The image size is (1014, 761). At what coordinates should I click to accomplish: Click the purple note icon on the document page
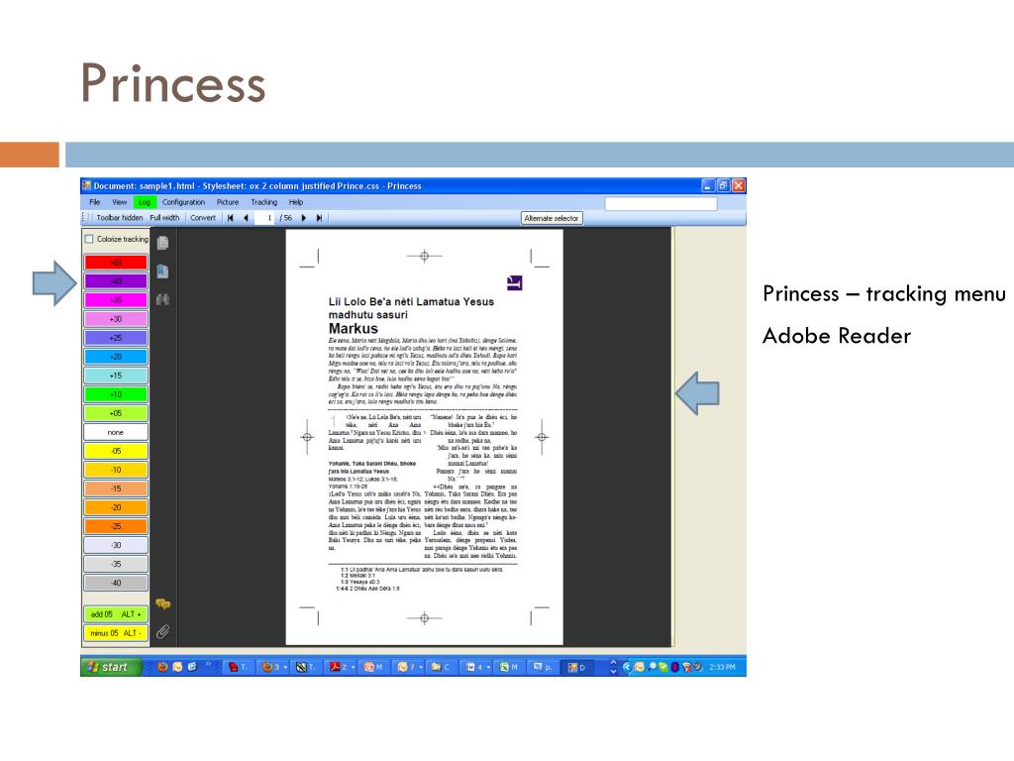point(514,282)
